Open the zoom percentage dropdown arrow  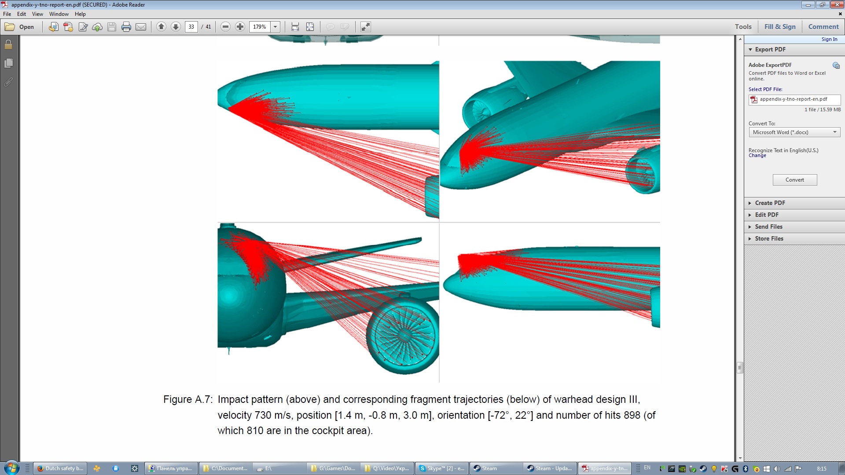coord(276,27)
